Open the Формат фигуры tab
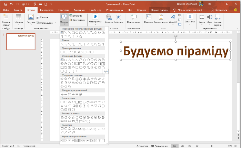The image size is (241, 148). (x=159, y=10)
